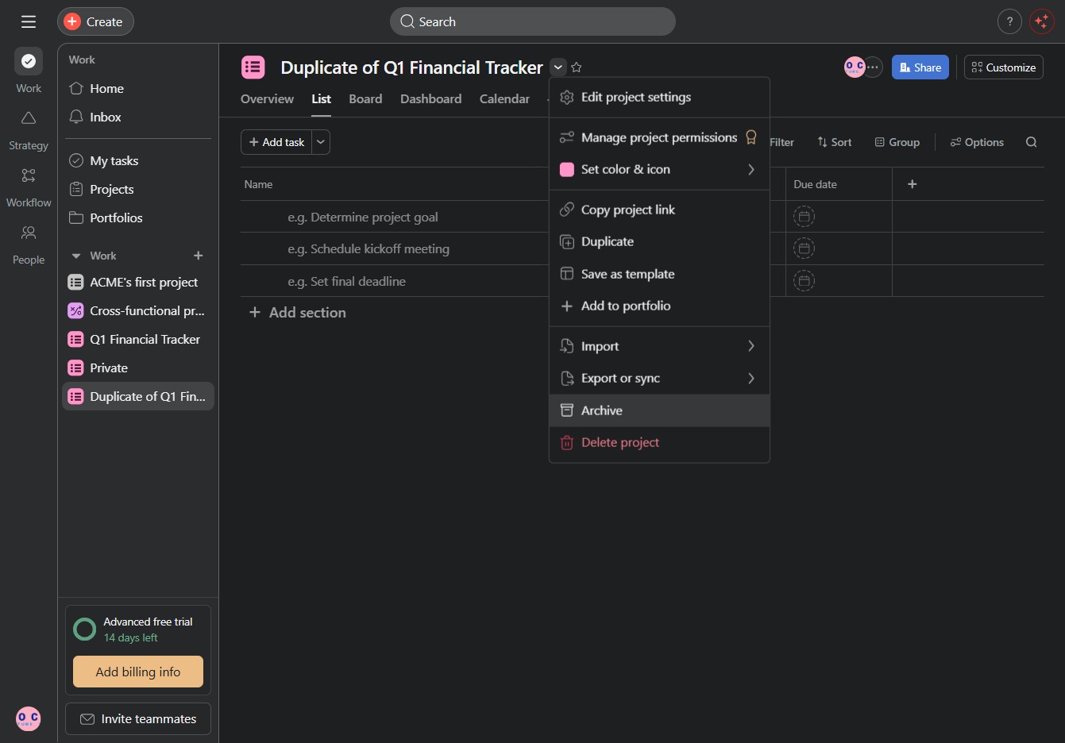Image resolution: width=1065 pixels, height=743 pixels.
Task: Click the Advanced free trial progress ring
Action: point(84,629)
